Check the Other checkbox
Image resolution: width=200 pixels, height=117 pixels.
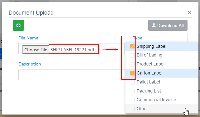132,109
